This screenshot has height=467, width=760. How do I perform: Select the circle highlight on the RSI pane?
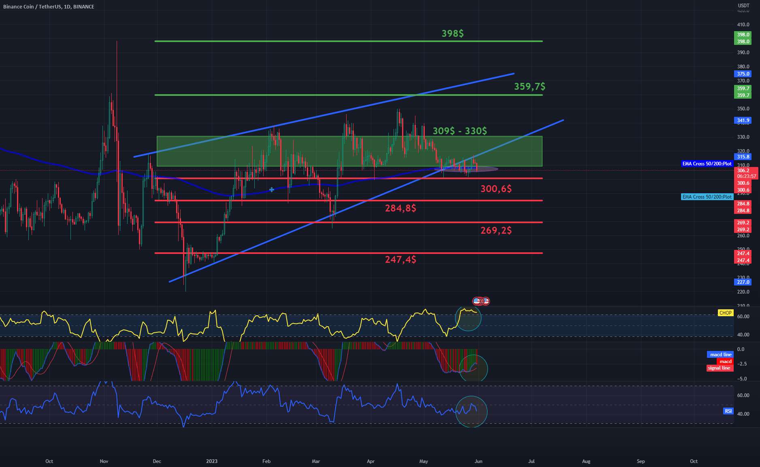point(471,411)
